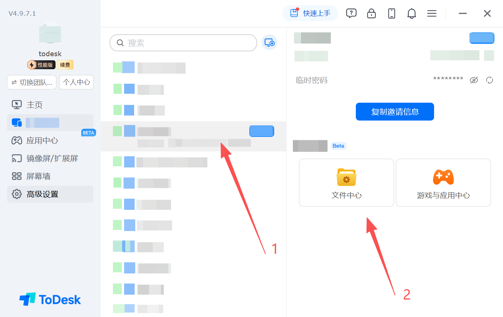Click the 复制邀请信息 button
The height and width of the screenshot is (317, 503).
(x=395, y=112)
